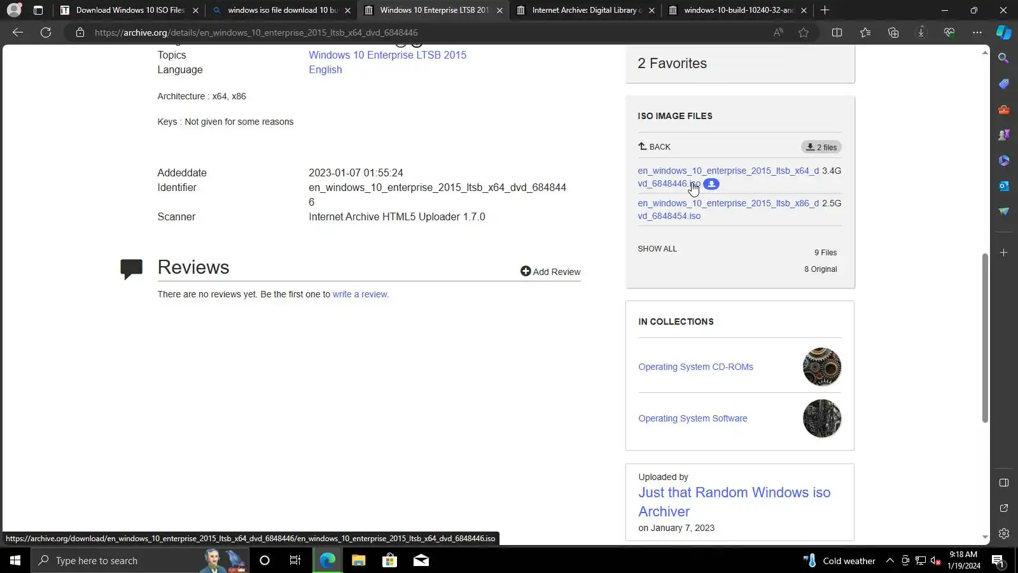Screen dimensions: 1018x573
Task: Download the x64 dvd_6848446 ISO file link
Action: (728, 177)
